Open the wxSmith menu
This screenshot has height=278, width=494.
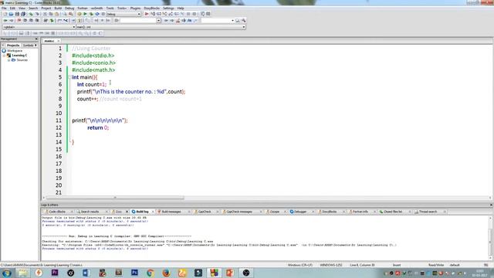coord(96,8)
